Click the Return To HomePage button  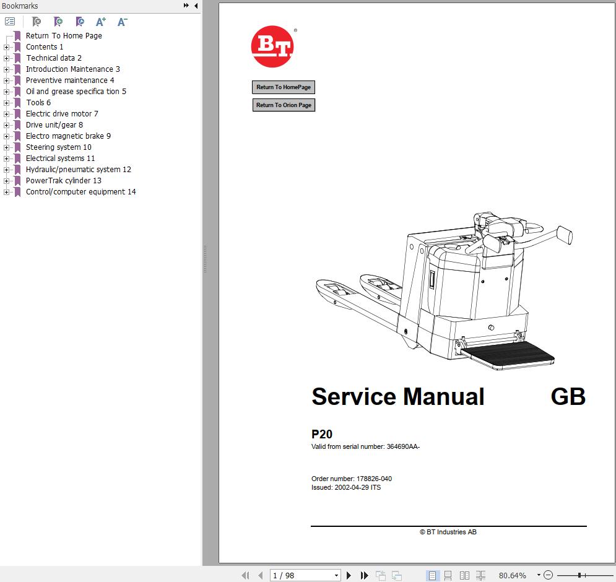coord(284,87)
